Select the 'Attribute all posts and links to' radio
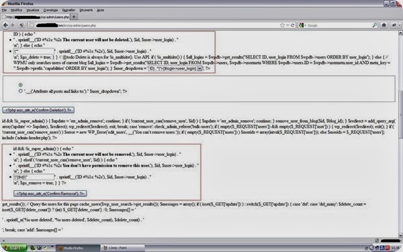403x252 pixels. 21,91
